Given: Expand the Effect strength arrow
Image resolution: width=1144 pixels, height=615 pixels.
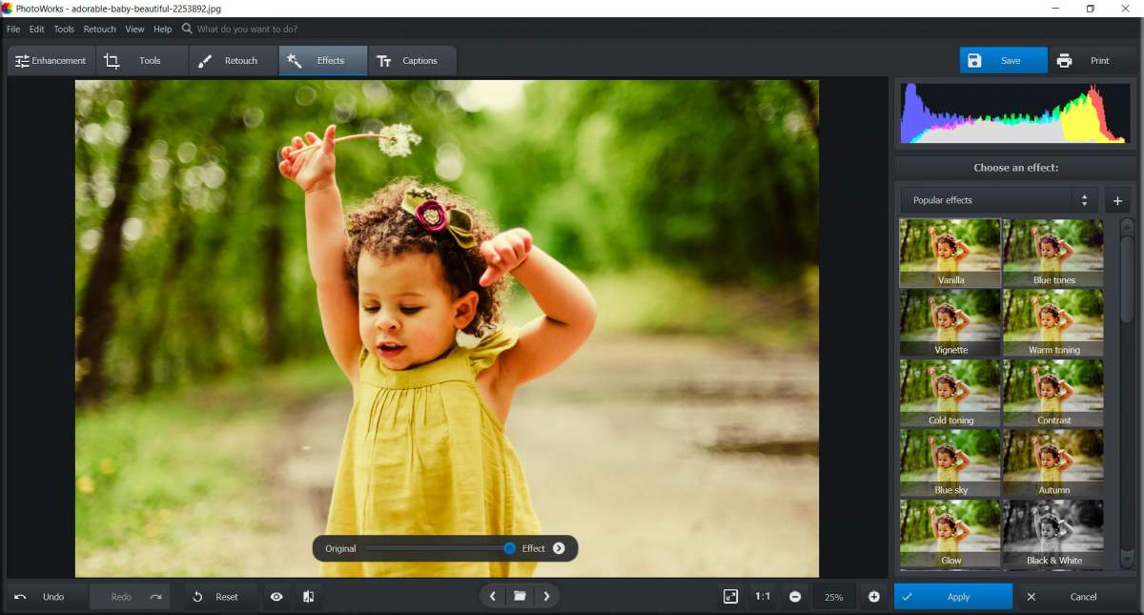Looking at the screenshot, I should (559, 548).
